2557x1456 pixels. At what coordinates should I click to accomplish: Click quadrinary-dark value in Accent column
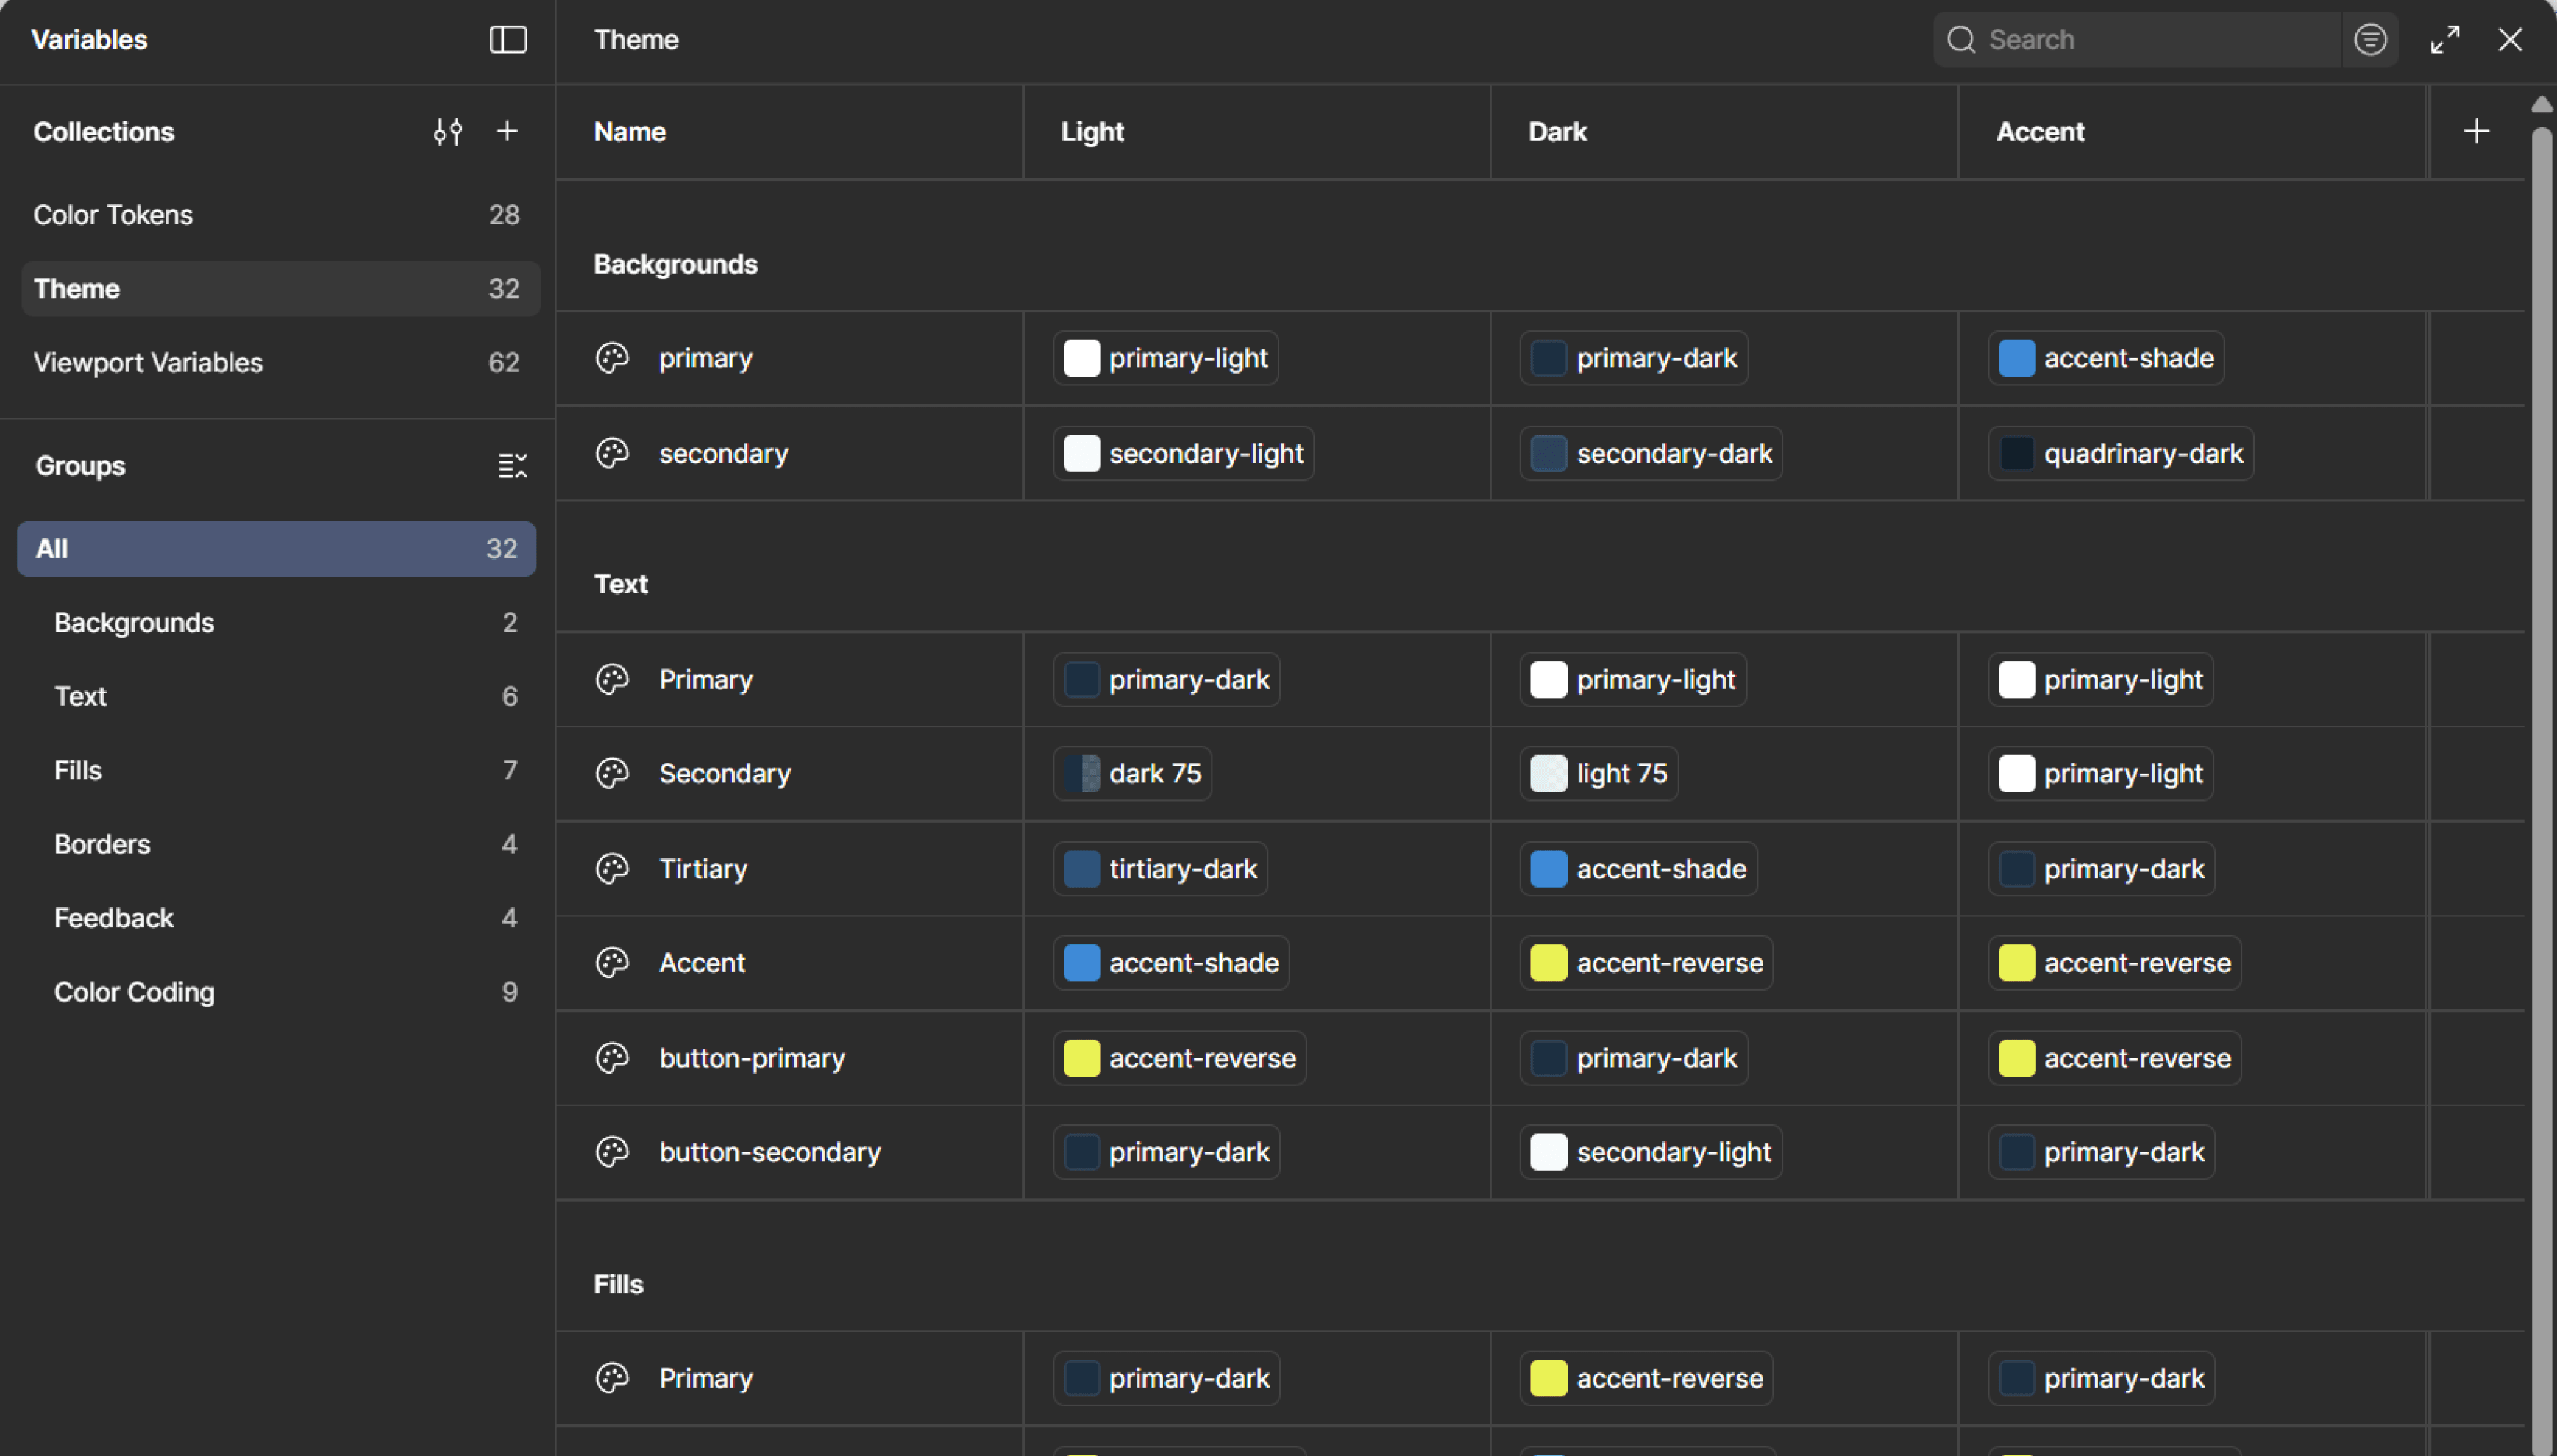pyautogui.click(x=2121, y=454)
